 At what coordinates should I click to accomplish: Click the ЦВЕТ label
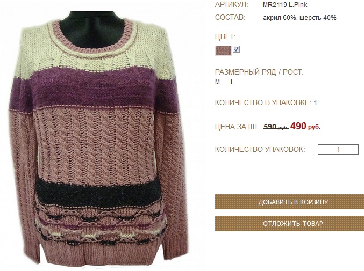pyautogui.click(x=225, y=37)
